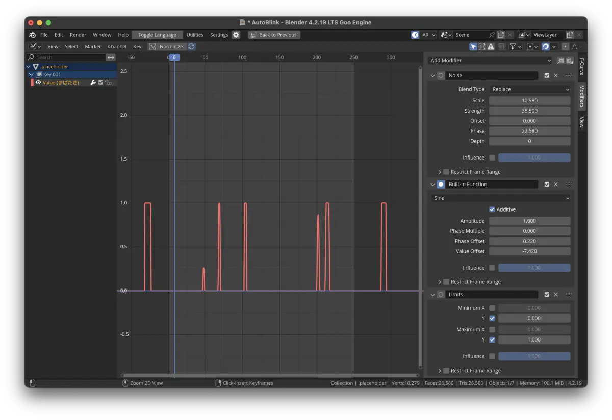Switch to the F-Curve sidebar tab

tap(582, 67)
